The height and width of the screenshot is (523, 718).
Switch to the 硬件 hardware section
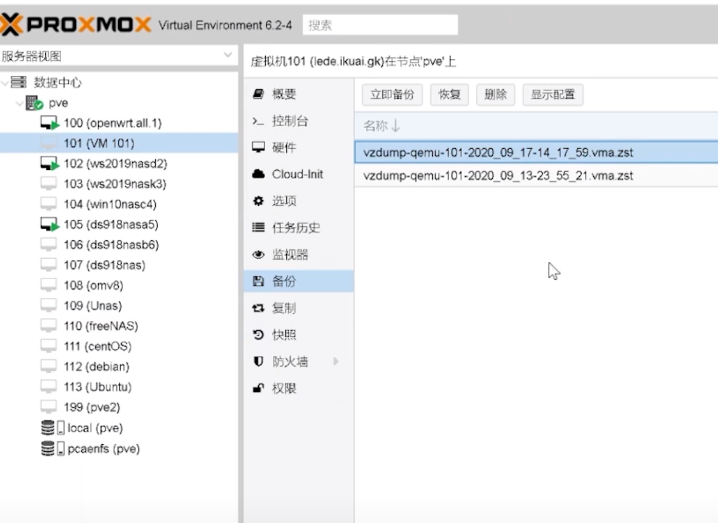coord(283,147)
